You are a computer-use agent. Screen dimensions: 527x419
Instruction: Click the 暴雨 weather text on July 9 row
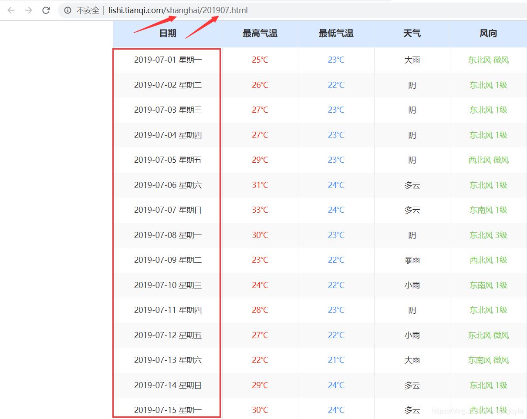[x=412, y=260]
